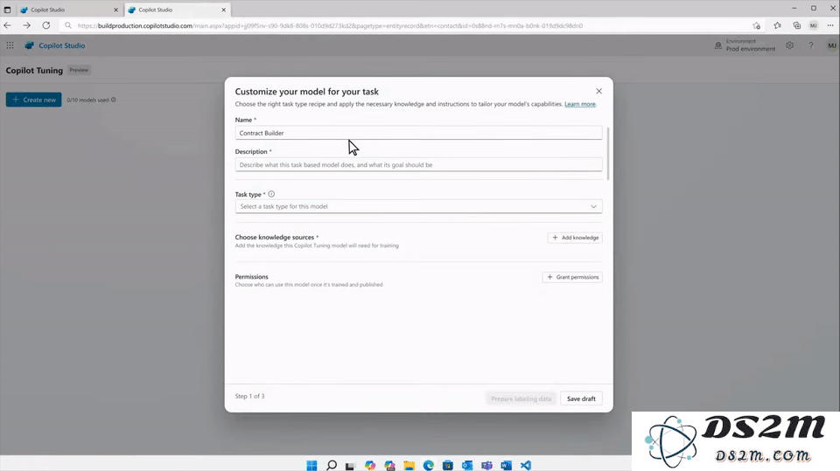The height and width of the screenshot is (471, 840).
Task: Click the Description input field
Action: click(418, 165)
